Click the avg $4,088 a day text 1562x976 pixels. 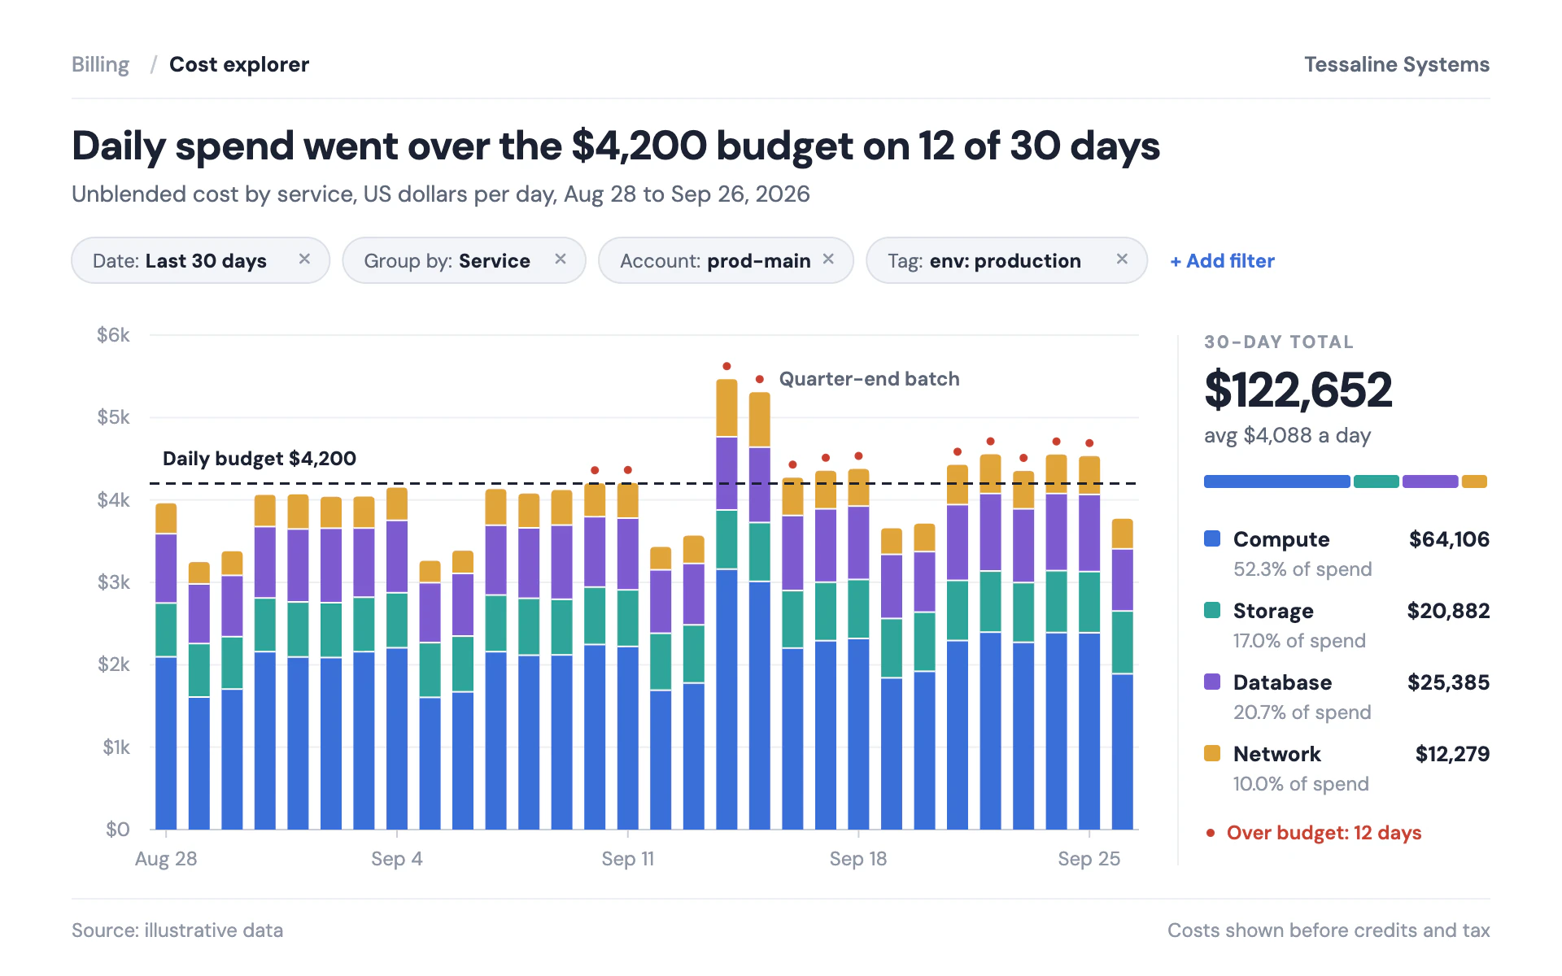pyautogui.click(x=1287, y=435)
